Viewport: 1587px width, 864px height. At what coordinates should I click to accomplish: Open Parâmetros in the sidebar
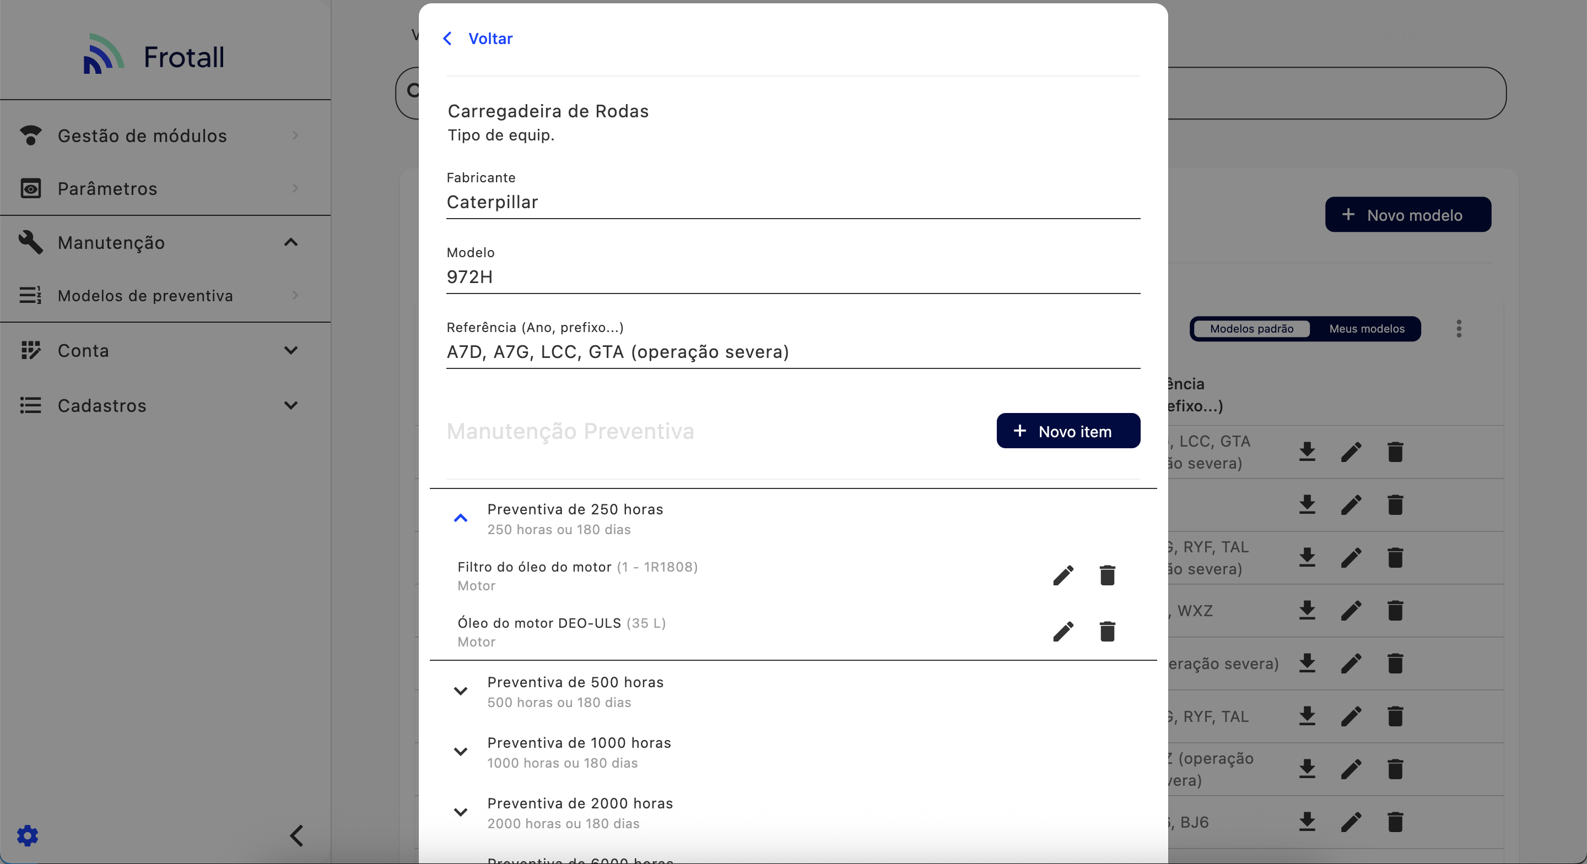coord(165,188)
